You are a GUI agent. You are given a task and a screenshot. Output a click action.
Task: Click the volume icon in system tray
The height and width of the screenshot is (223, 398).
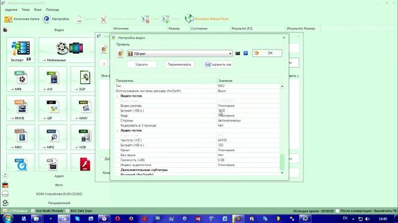pyautogui.click(x=368, y=219)
